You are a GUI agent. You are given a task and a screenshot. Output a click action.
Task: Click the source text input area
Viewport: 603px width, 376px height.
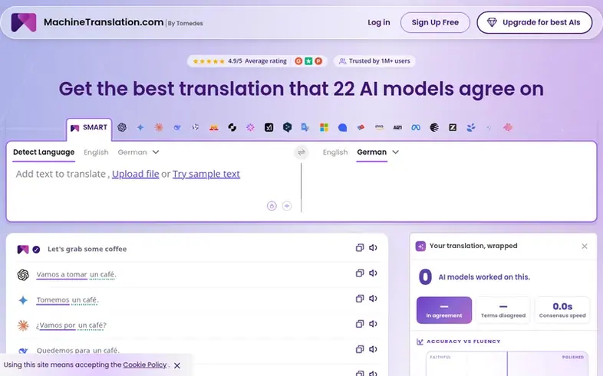pyautogui.click(x=153, y=188)
